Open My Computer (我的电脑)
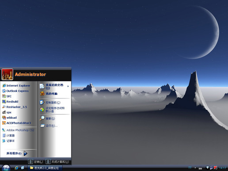This screenshot has width=228, height=171. coord(49,94)
